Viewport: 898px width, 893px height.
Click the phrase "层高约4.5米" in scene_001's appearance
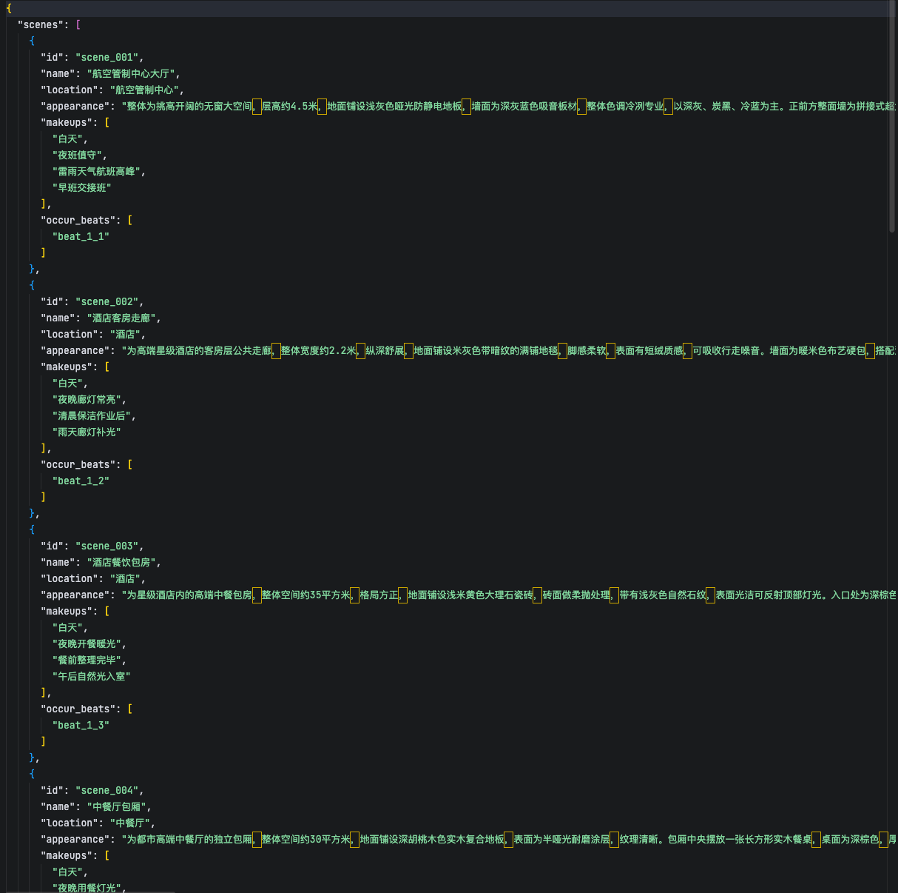289,106
